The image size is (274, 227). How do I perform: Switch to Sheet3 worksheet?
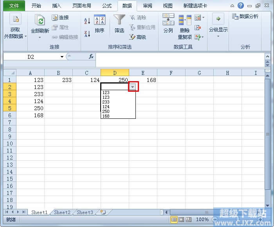85,212
